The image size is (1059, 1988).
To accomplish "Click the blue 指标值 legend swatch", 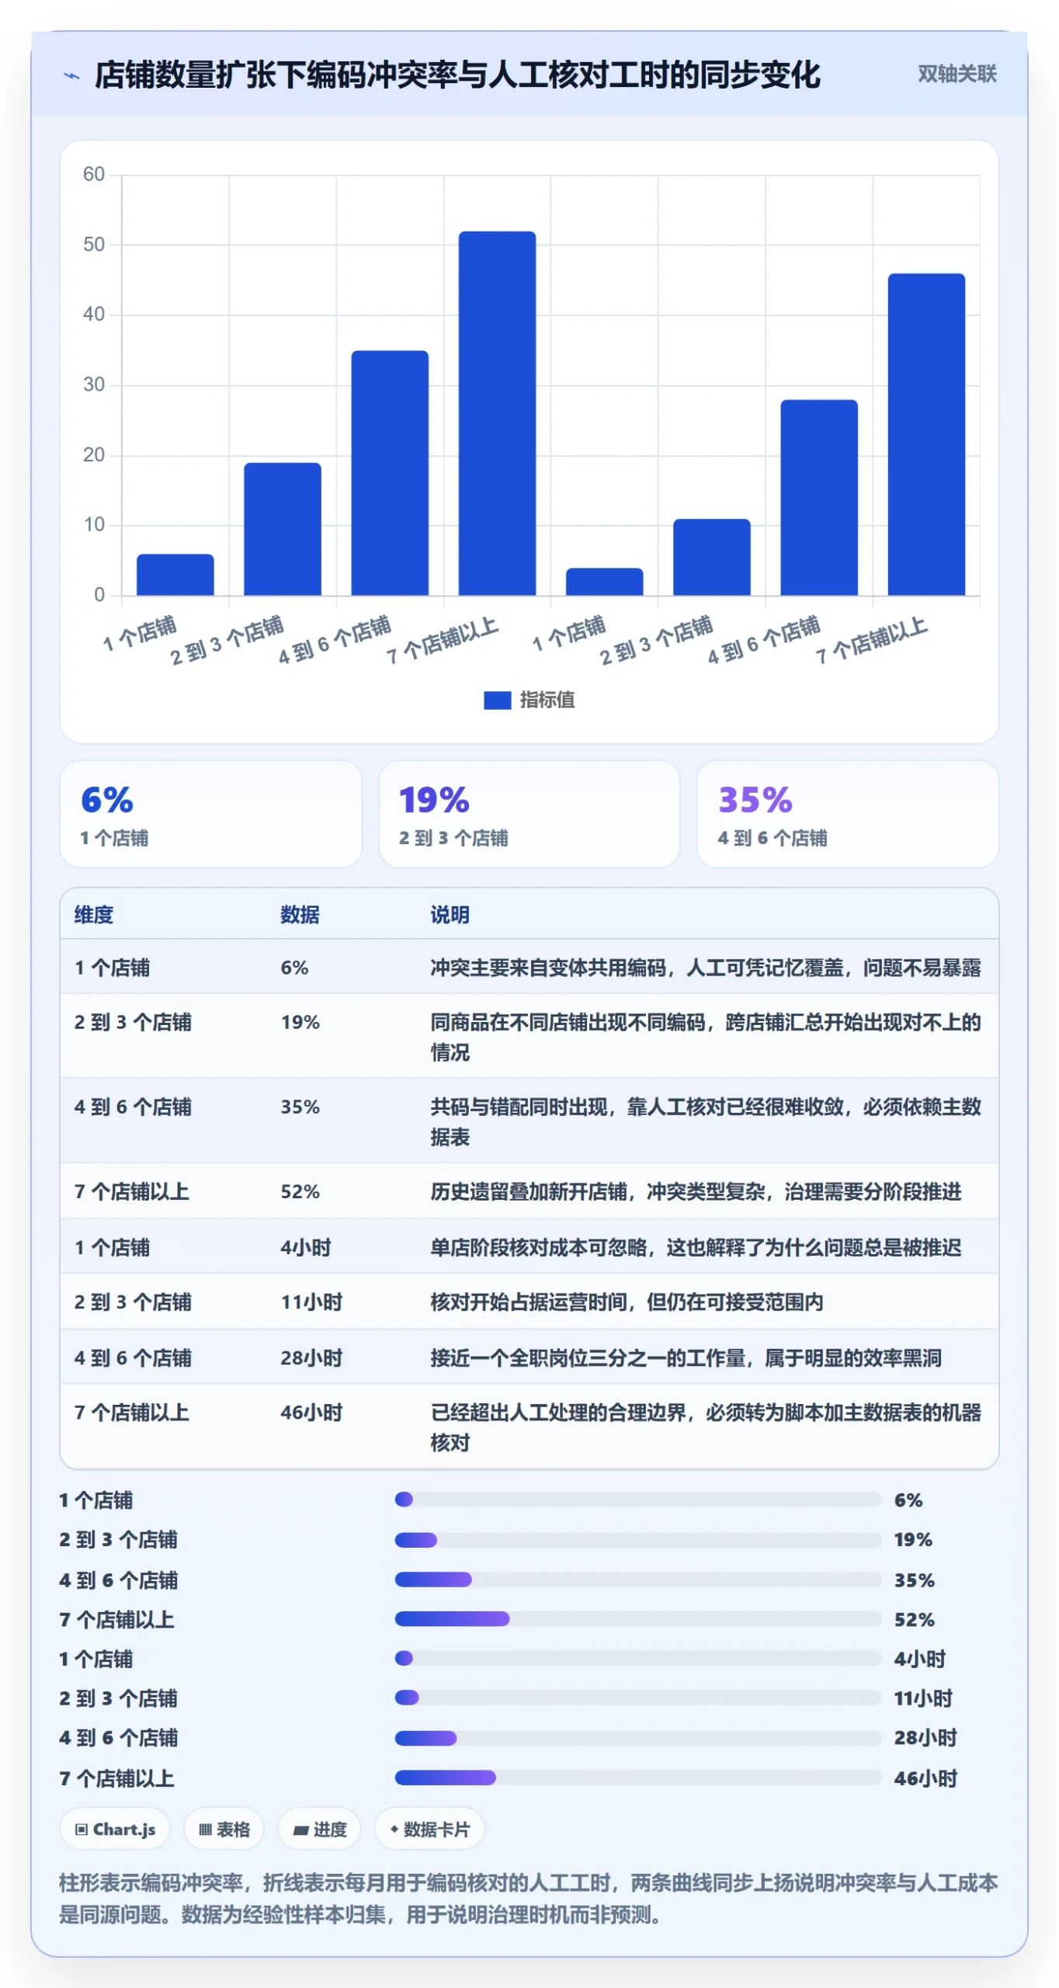I will coord(497,700).
